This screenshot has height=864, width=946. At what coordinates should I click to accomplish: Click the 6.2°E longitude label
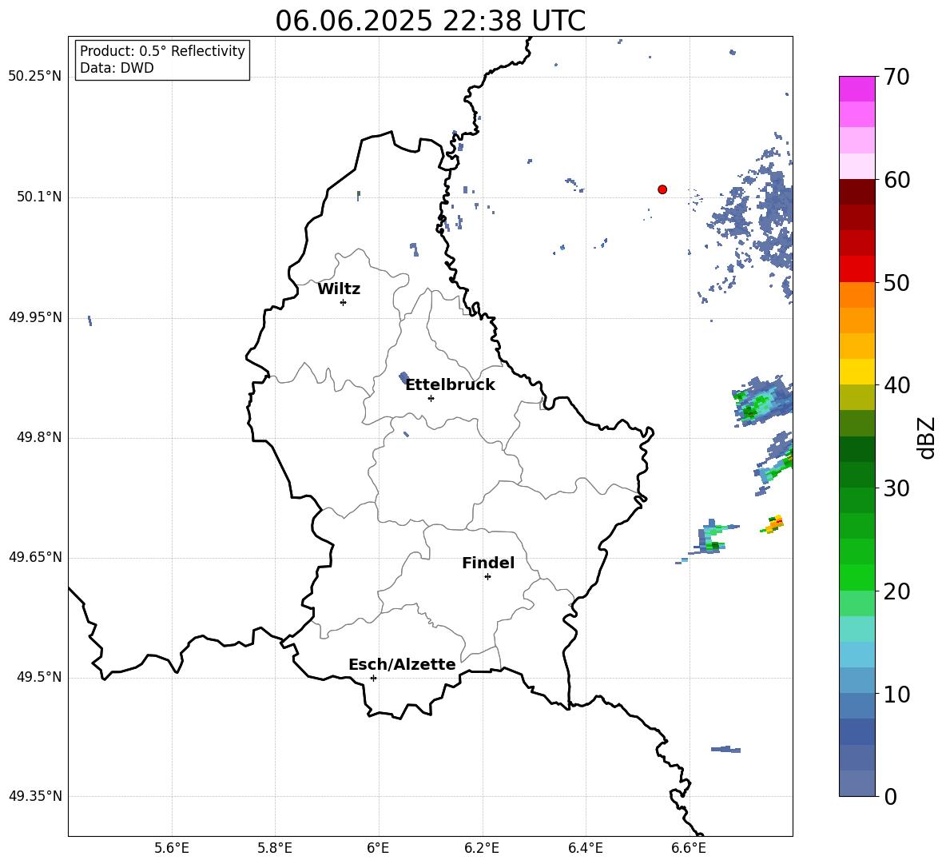tap(482, 848)
